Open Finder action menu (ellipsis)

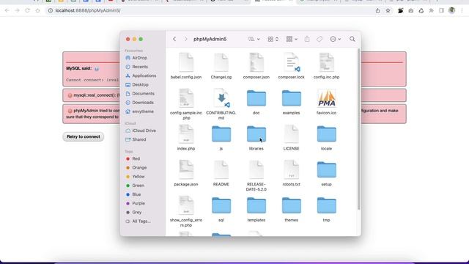coord(335,39)
